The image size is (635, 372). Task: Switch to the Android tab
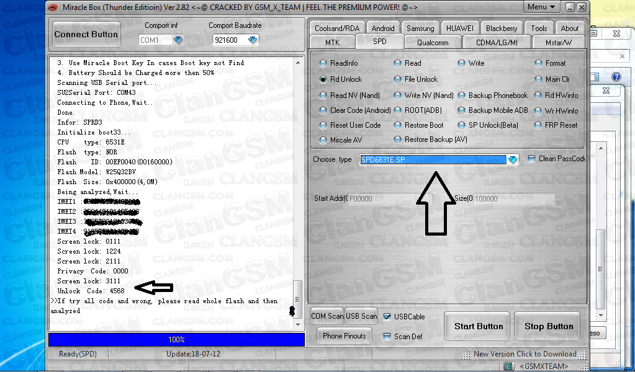(383, 29)
